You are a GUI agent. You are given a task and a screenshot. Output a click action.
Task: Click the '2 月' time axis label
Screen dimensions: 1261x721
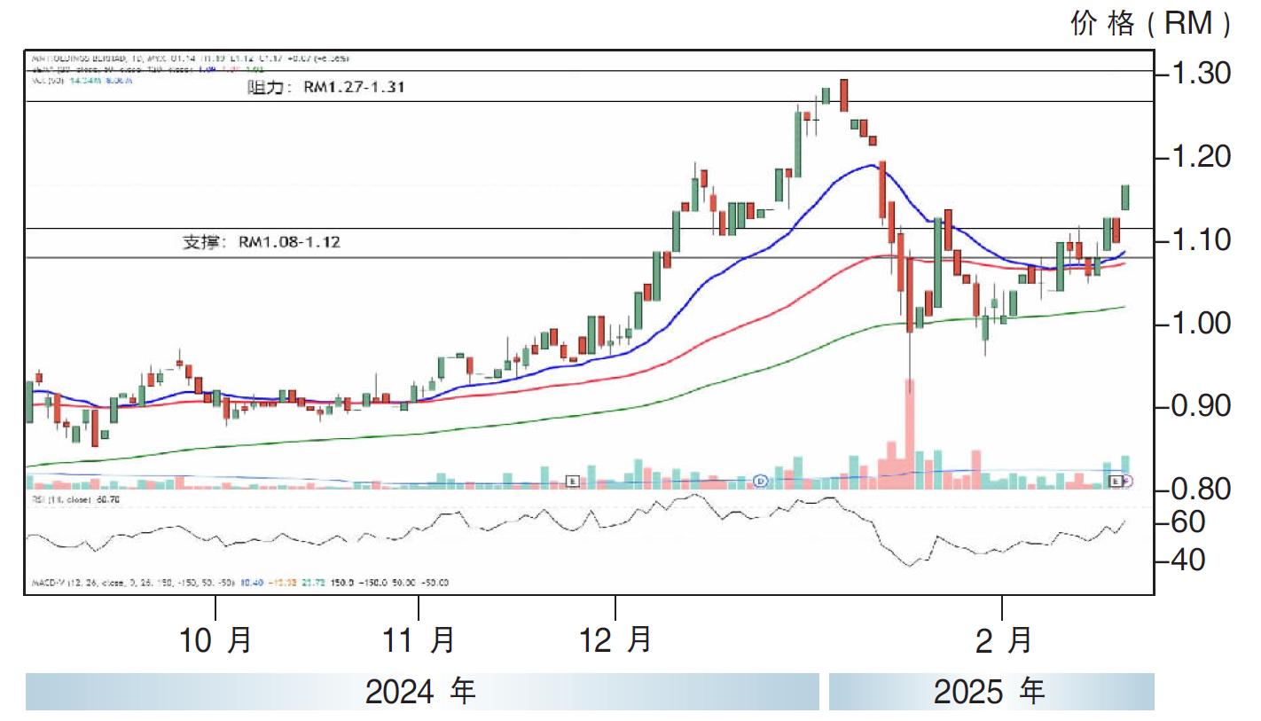(x=1003, y=639)
